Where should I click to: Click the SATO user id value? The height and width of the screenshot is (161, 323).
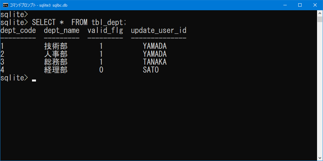(x=151, y=70)
